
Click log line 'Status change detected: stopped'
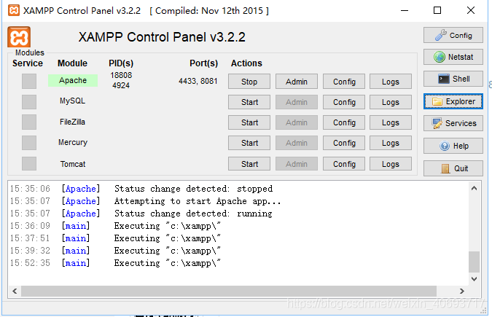(x=193, y=189)
